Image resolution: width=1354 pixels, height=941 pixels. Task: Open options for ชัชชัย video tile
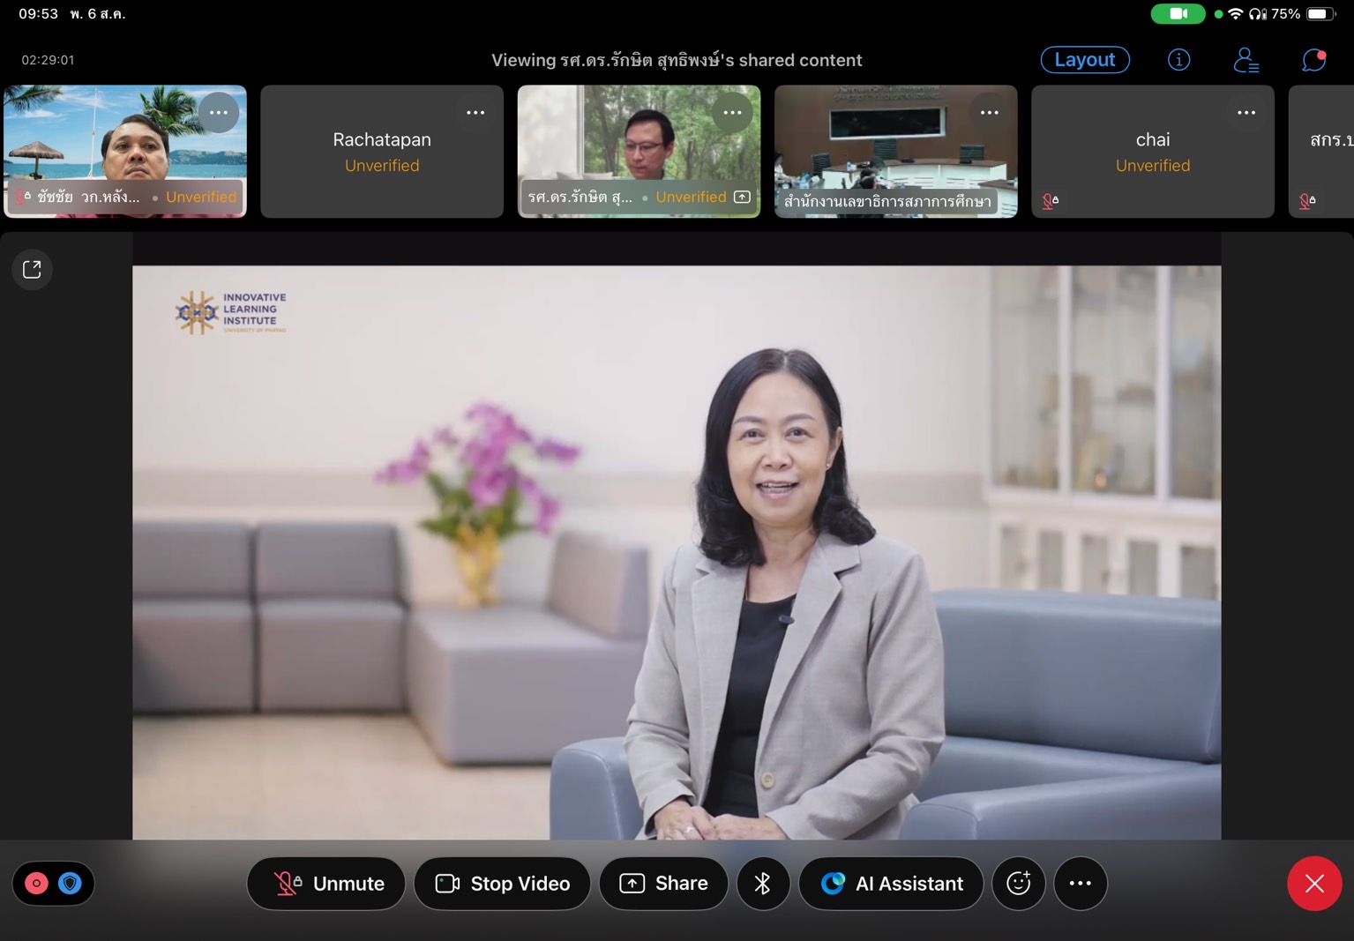point(219,112)
